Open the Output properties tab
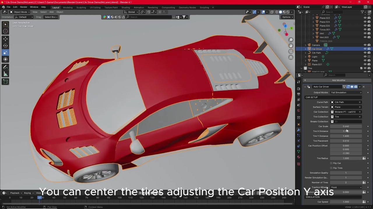373x209 pixels. click(x=298, y=94)
